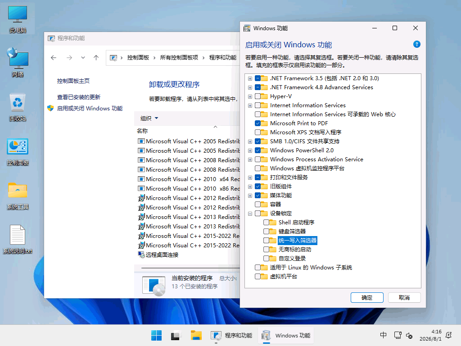Enable Microsoft XPS 文档写入程序 checkbox
461x346 pixels.
[x=258, y=132]
